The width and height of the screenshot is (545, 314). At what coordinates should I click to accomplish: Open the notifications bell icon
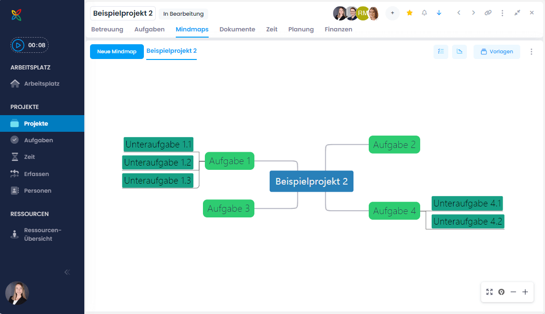pos(424,13)
